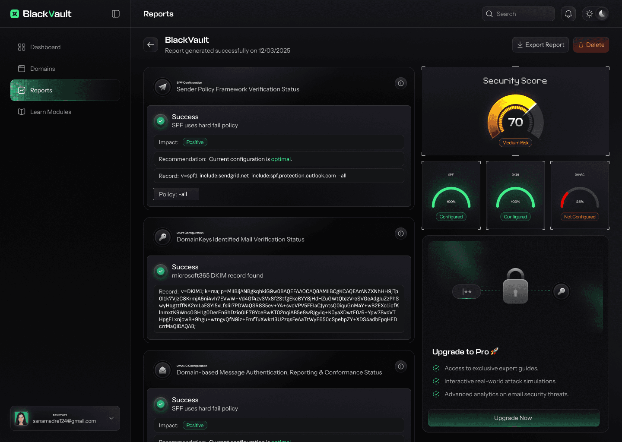Open the notifications bell
This screenshot has height=442, width=622.
[568, 14]
